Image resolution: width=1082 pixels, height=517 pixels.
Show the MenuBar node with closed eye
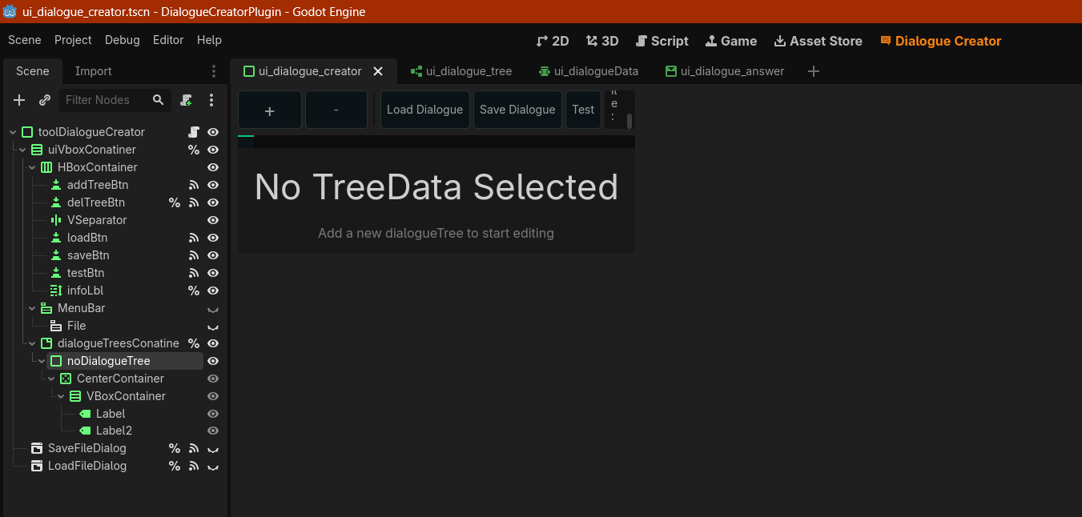click(x=213, y=308)
